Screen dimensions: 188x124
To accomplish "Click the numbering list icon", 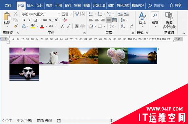I will tap(100, 14).
